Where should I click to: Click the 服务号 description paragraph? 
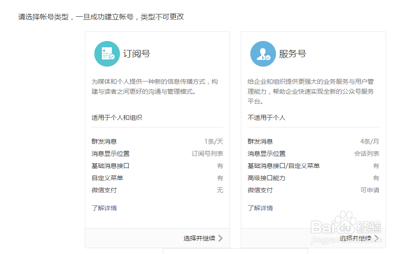pos(311,91)
